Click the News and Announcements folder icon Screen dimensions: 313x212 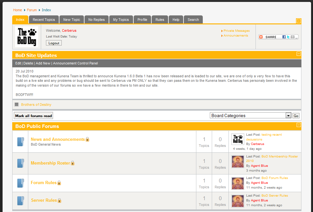[21, 142]
